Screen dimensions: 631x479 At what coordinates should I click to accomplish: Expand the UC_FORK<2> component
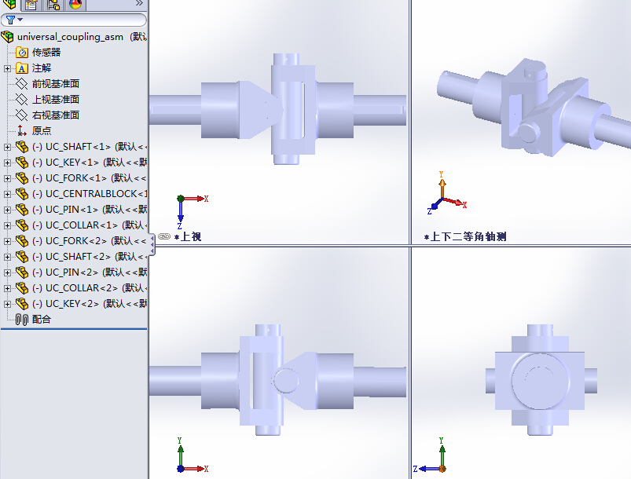pos(7,241)
